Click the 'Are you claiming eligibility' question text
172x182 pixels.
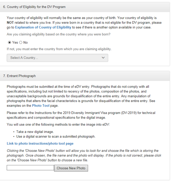click(x=58, y=34)
